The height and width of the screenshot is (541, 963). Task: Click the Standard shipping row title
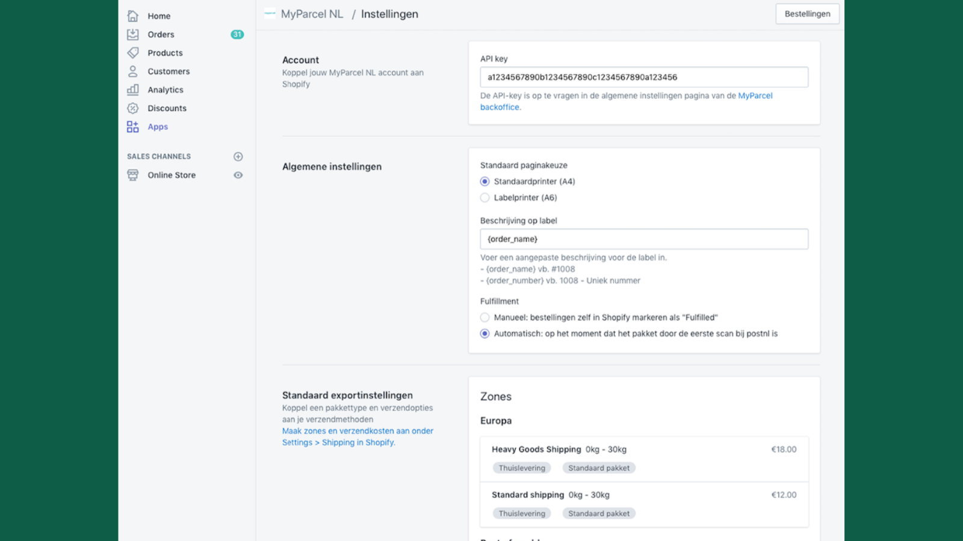click(x=528, y=495)
